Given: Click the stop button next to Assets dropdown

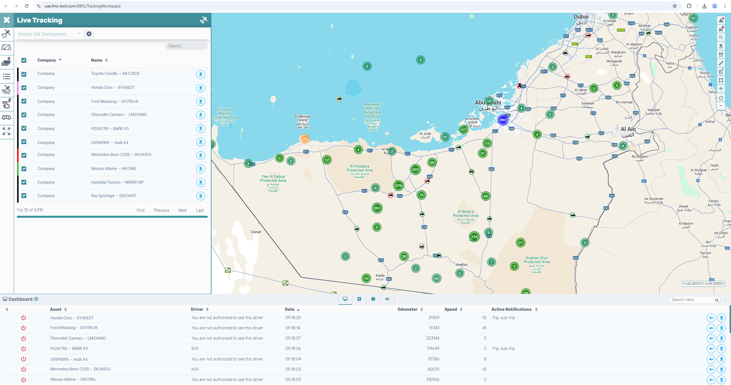Looking at the screenshot, I should click(x=89, y=34).
